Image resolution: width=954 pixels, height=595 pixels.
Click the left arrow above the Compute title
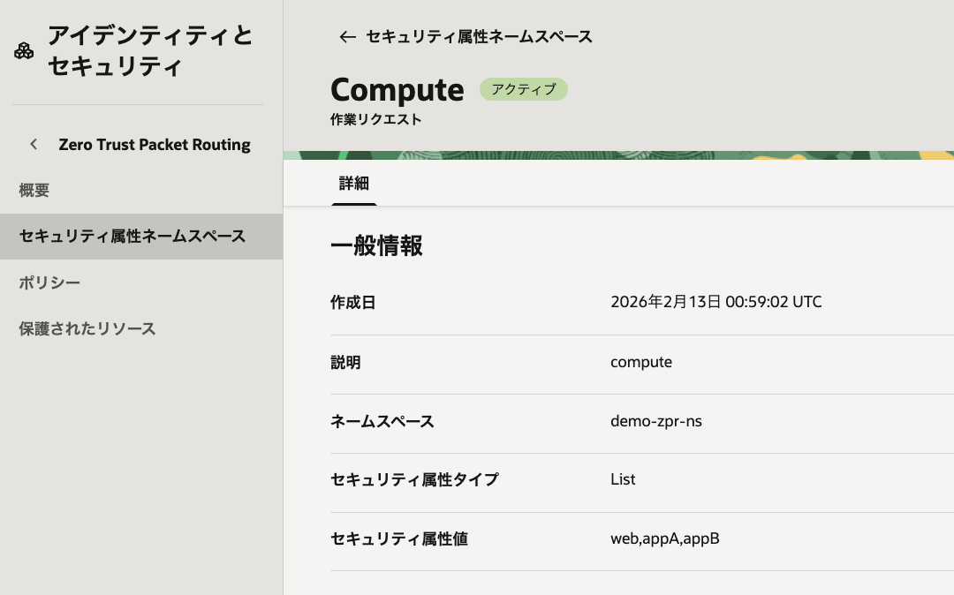347,37
